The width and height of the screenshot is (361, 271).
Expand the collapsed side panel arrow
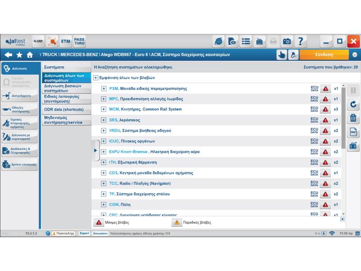click(x=95, y=150)
